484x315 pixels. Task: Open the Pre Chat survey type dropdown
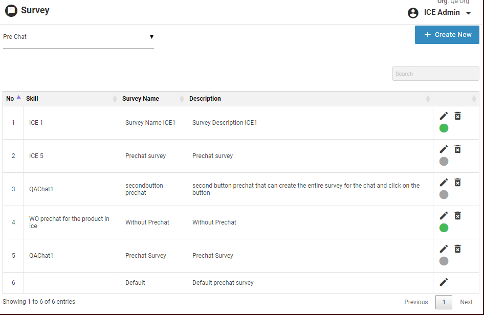(78, 37)
